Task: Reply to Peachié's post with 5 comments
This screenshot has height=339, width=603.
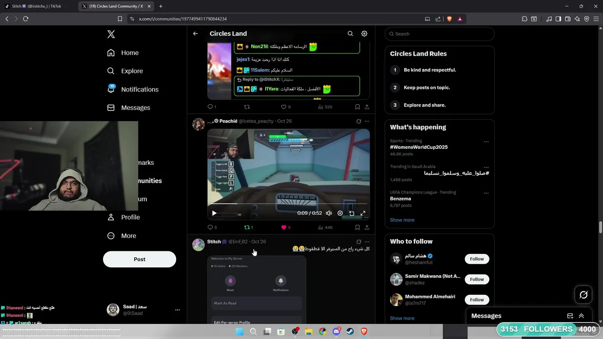Action: (x=212, y=227)
